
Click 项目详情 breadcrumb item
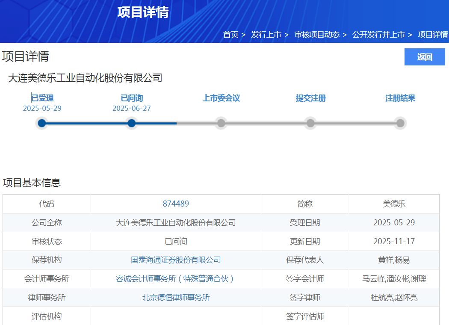433,35
